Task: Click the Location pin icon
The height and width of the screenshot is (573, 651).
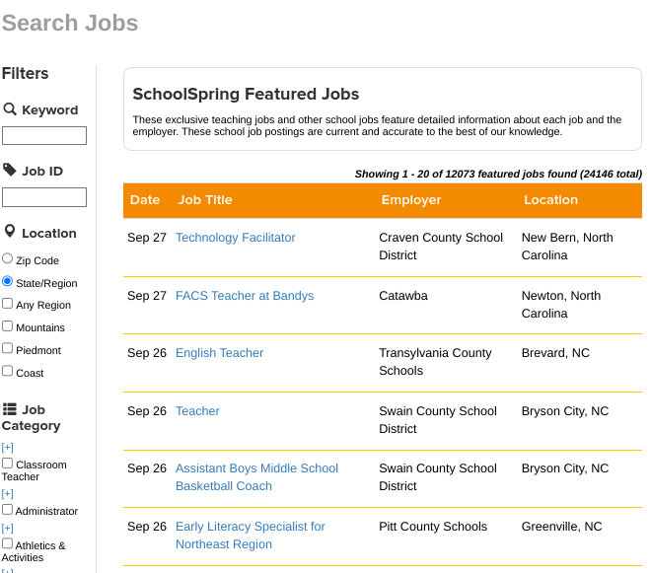Action: click(x=10, y=232)
